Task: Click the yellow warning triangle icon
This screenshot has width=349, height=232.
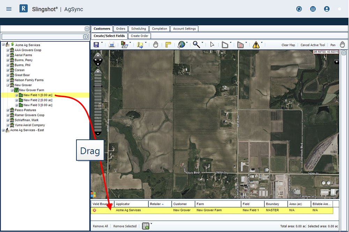Action: pos(256,45)
